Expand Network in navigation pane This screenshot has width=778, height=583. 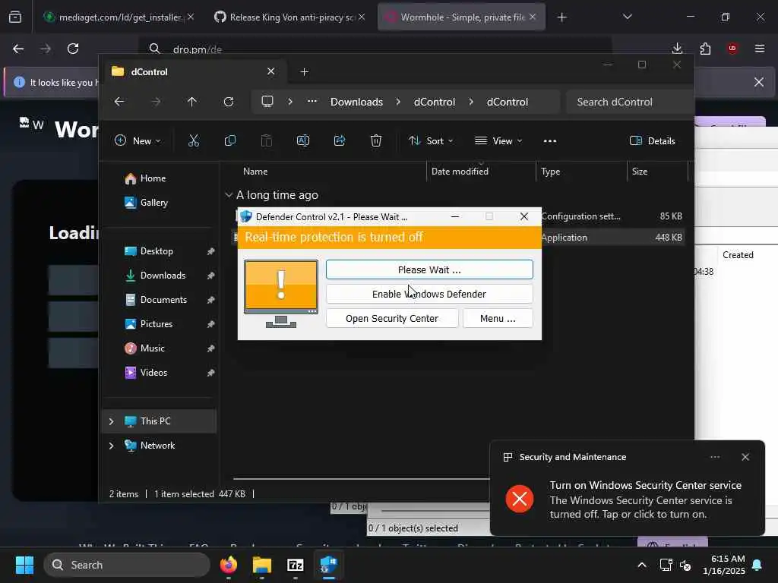coord(111,446)
